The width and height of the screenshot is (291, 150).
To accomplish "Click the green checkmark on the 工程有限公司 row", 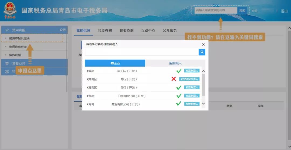I will [179, 96].
